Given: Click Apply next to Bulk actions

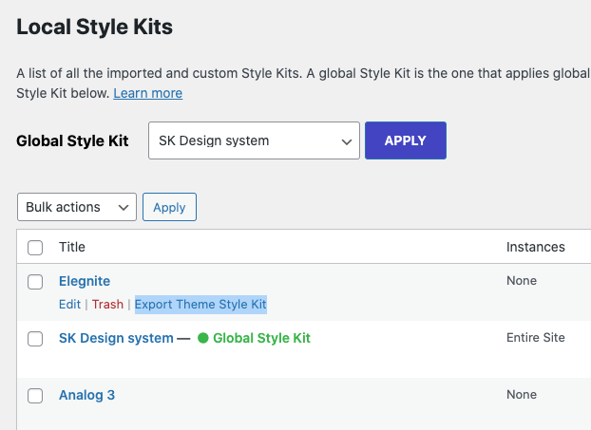Looking at the screenshot, I should pos(169,207).
